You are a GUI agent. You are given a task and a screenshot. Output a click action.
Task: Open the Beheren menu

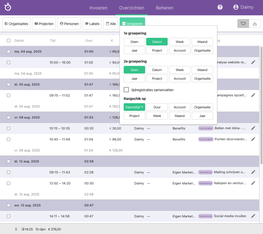[x=164, y=8]
